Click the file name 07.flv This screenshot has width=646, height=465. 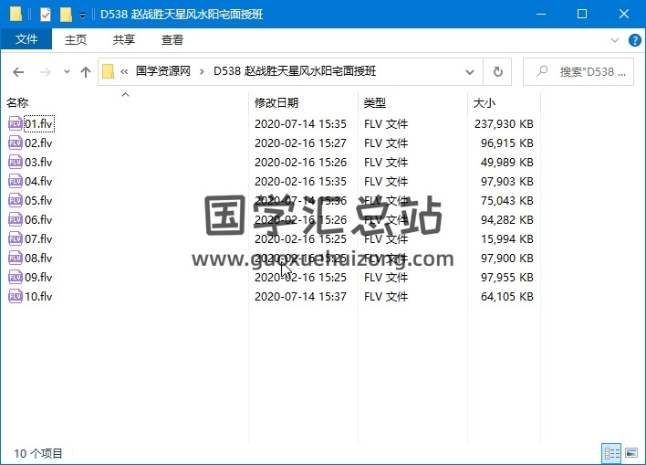pyautogui.click(x=38, y=239)
